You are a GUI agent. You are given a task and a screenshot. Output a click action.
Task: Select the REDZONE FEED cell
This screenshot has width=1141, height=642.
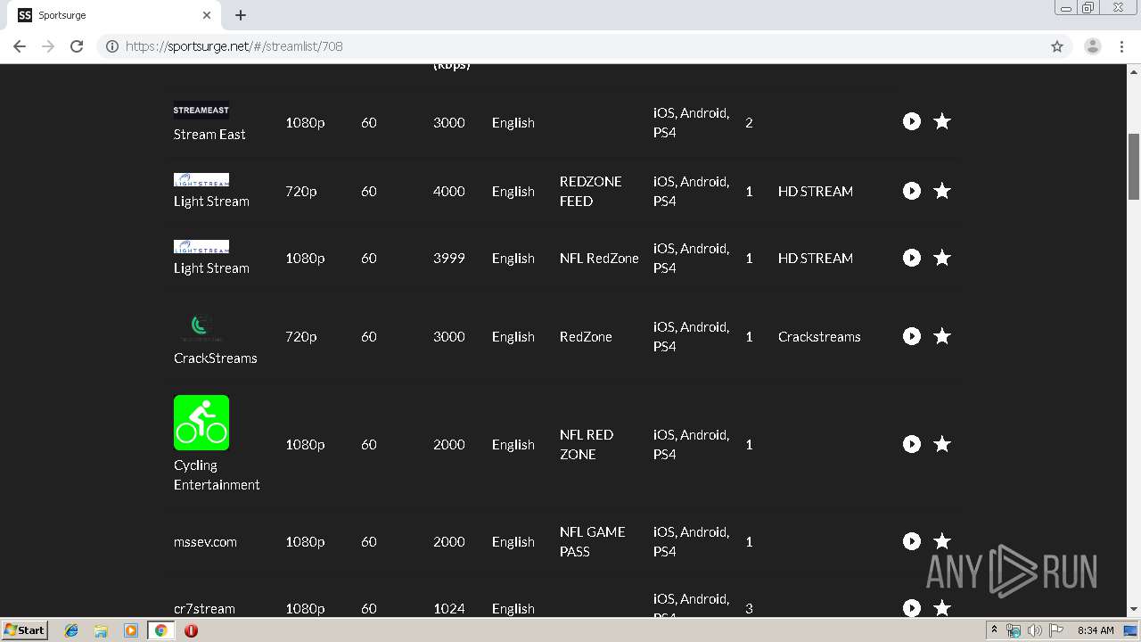591,192
